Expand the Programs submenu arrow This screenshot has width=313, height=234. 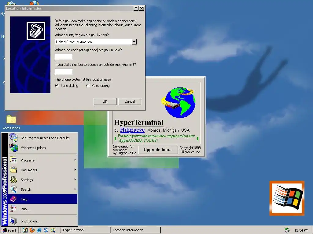(x=75, y=160)
